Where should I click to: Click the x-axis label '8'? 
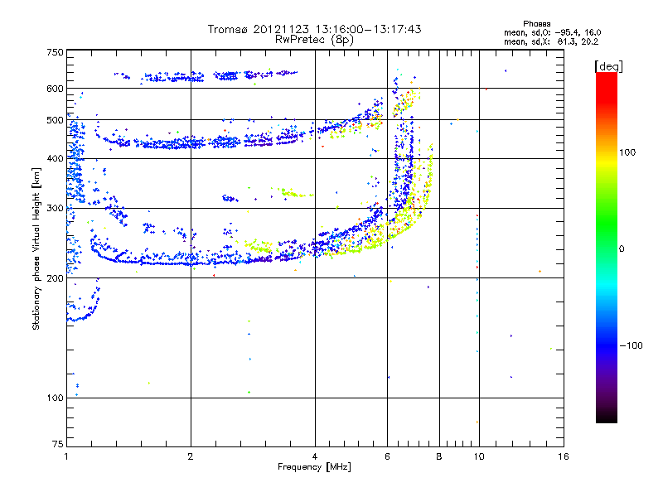(x=439, y=456)
